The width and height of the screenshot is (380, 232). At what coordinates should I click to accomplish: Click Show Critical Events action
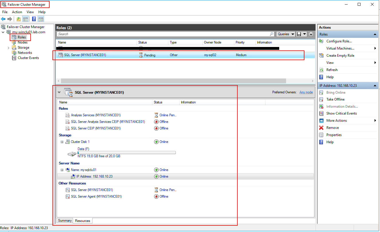pos(341,113)
